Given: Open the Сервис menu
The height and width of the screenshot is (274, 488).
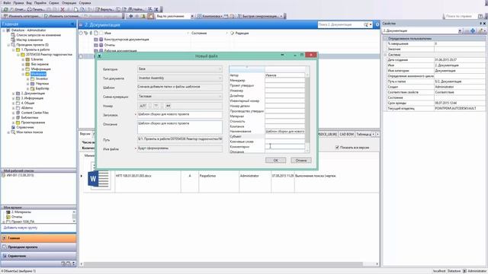Looking at the screenshot, I should [x=54, y=3].
